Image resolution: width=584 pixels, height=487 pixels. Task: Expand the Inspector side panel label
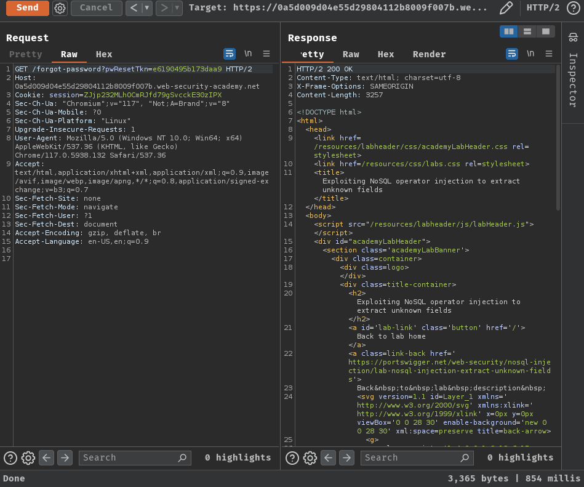[x=573, y=80]
